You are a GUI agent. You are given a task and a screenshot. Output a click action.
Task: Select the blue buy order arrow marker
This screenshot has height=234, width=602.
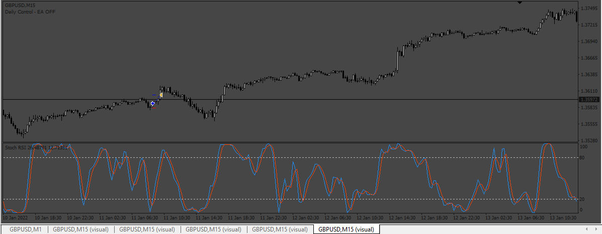click(153, 104)
